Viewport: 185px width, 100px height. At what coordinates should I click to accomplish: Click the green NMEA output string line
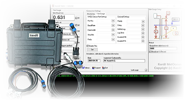105,76
